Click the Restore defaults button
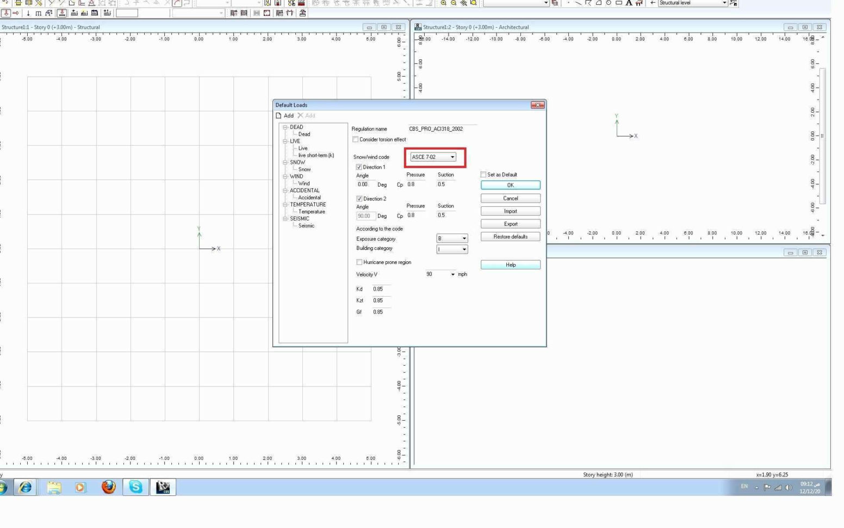The width and height of the screenshot is (844, 528). 510,236
